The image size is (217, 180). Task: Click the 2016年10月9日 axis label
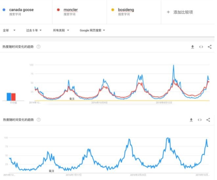click(x=99, y=103)
